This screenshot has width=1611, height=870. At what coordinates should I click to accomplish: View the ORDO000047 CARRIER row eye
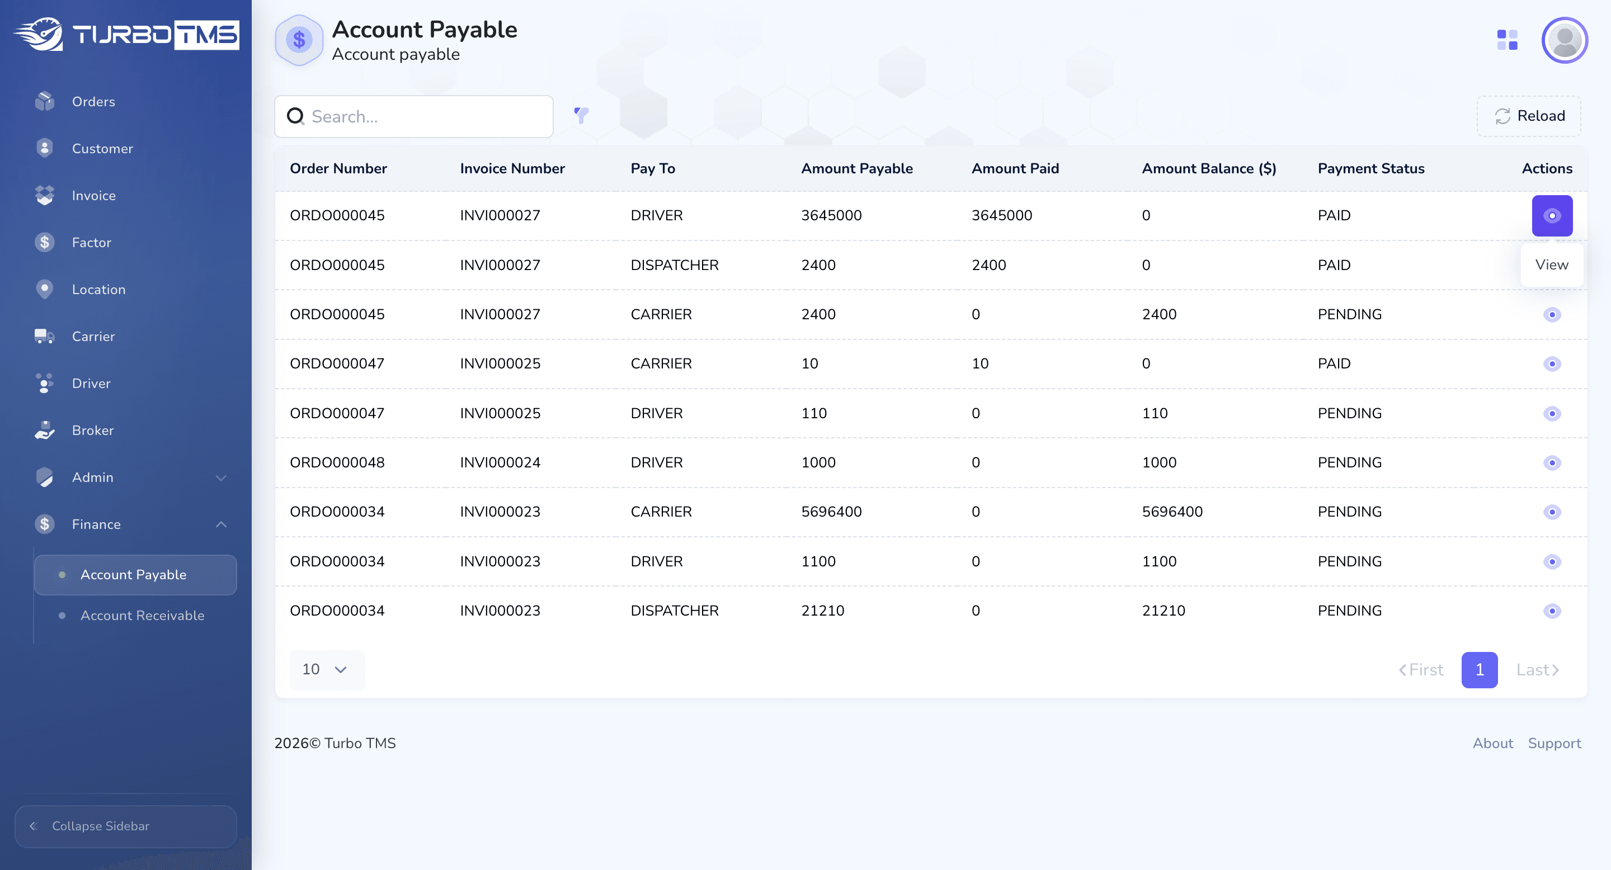click(x=1552, y=364)
